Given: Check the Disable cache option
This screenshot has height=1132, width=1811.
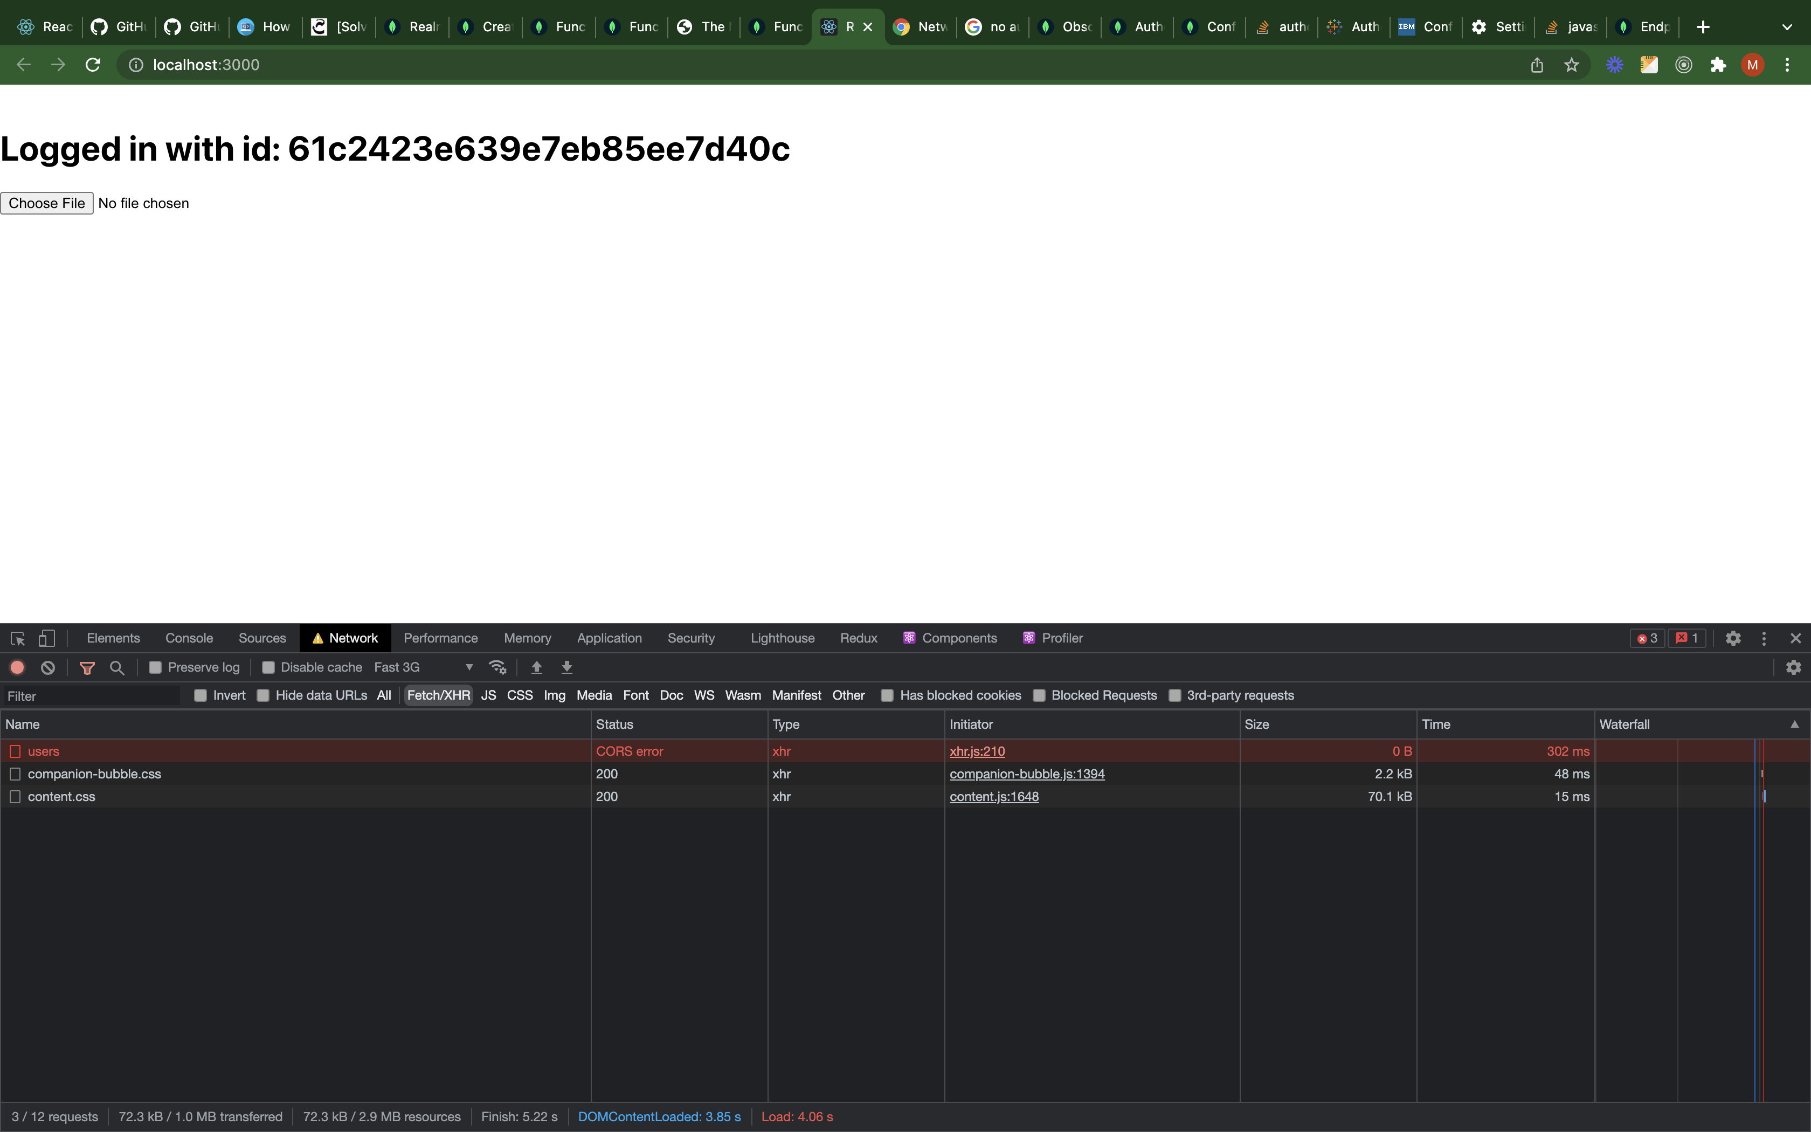Looking at the screenshot, I should (268, 667).
